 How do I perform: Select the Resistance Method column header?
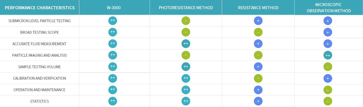point(258,8)
